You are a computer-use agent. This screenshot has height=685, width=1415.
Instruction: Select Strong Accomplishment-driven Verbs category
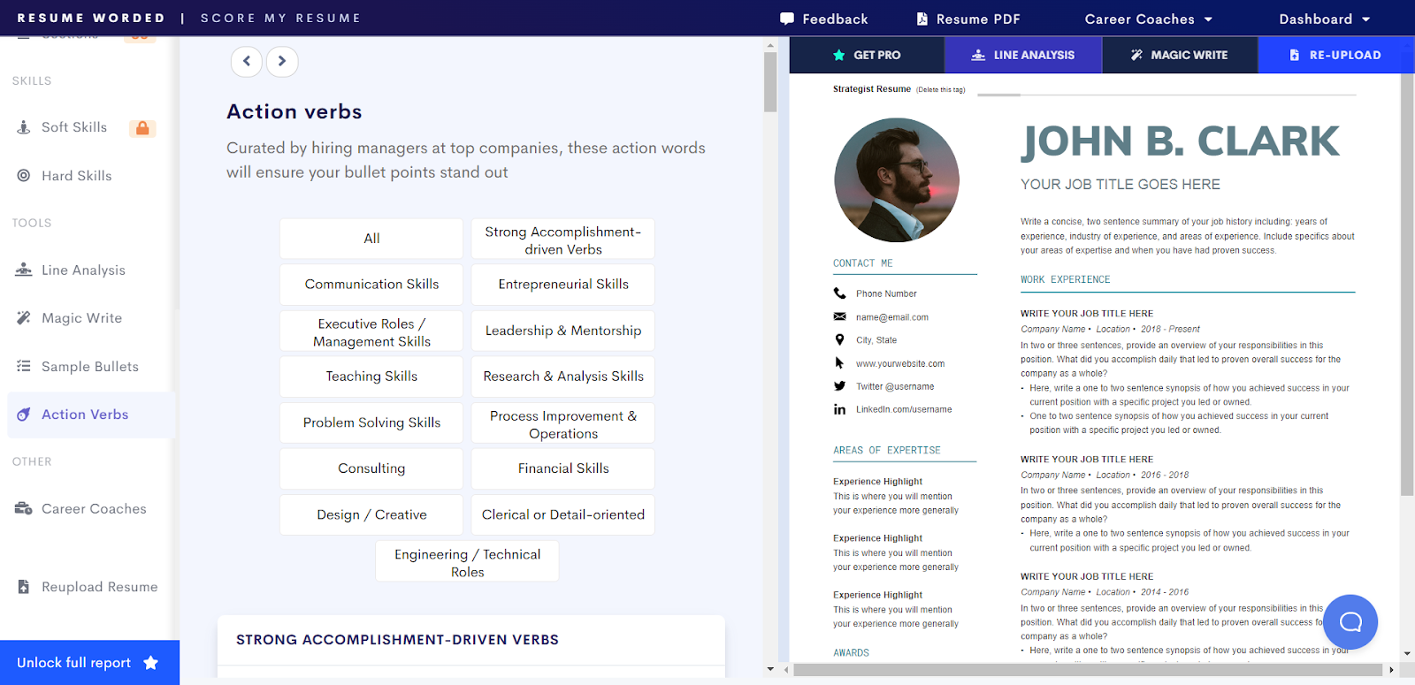click(x=563, y=240)
